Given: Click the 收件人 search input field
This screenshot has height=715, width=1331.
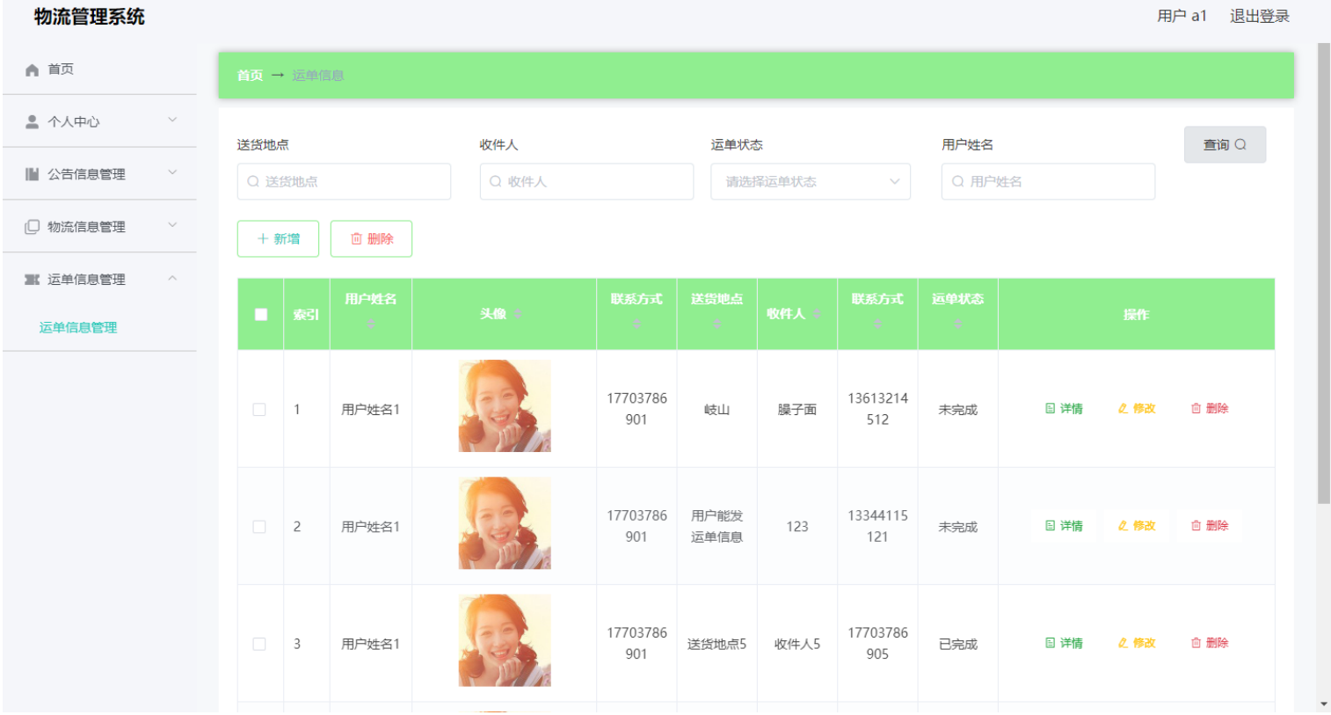Looking at the screenshot, I should [x=586, y=182].
